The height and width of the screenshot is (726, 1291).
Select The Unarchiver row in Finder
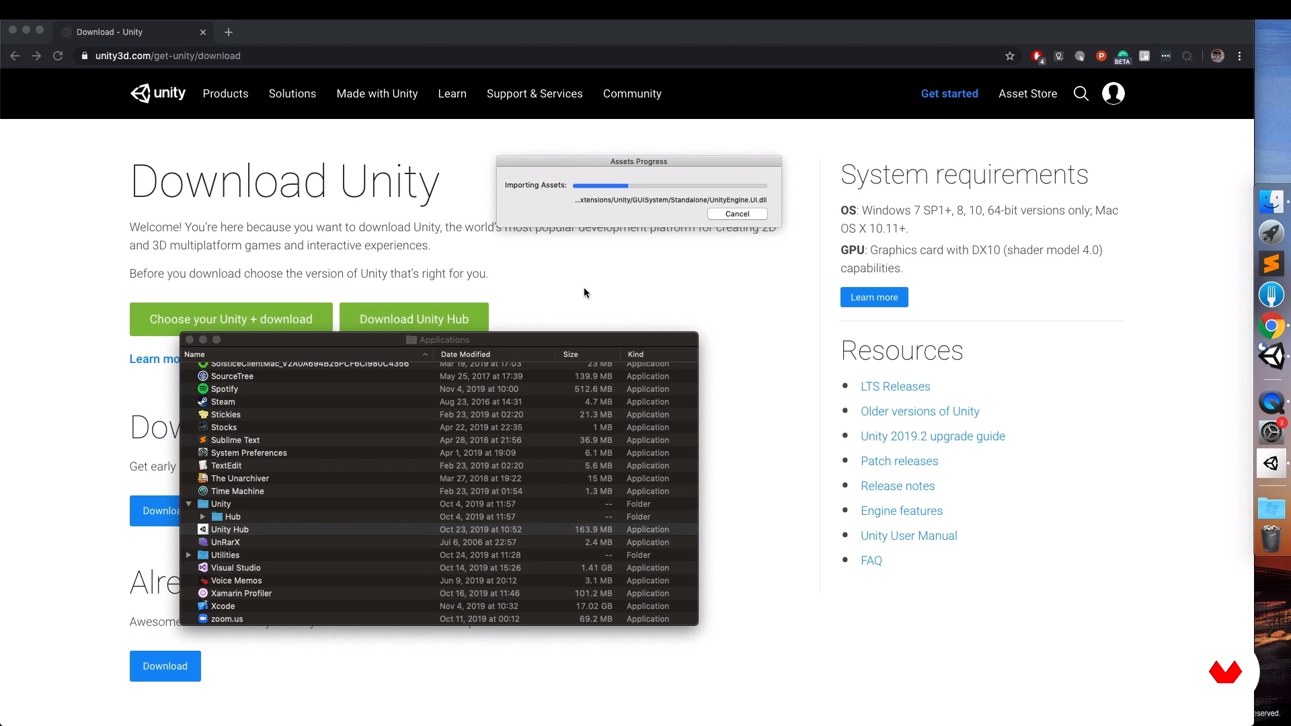pos(438,479)
